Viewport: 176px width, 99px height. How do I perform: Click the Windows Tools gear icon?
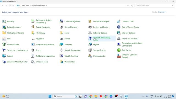click(x=33, y=62)
